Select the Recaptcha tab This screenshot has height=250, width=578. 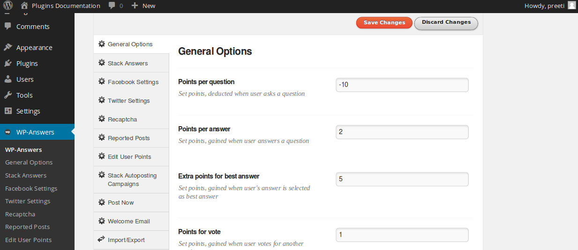[x=131, y=119]
